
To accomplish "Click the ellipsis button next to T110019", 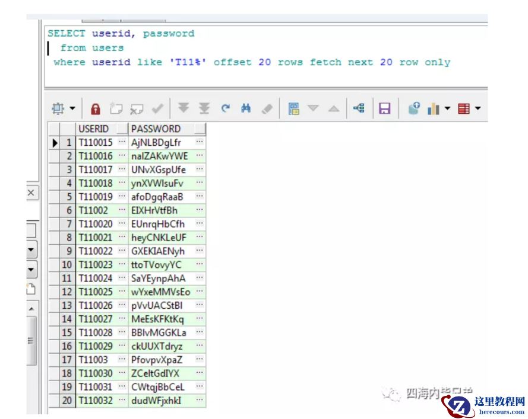I will click(x=122, y=196).
